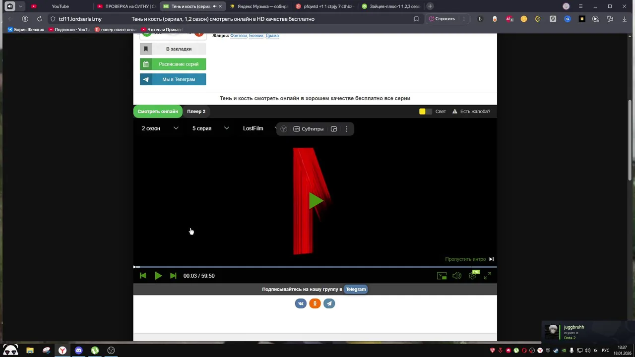
Task: Switch to the 'Смотреть онлайн' tab
Action: click(158, 112)
